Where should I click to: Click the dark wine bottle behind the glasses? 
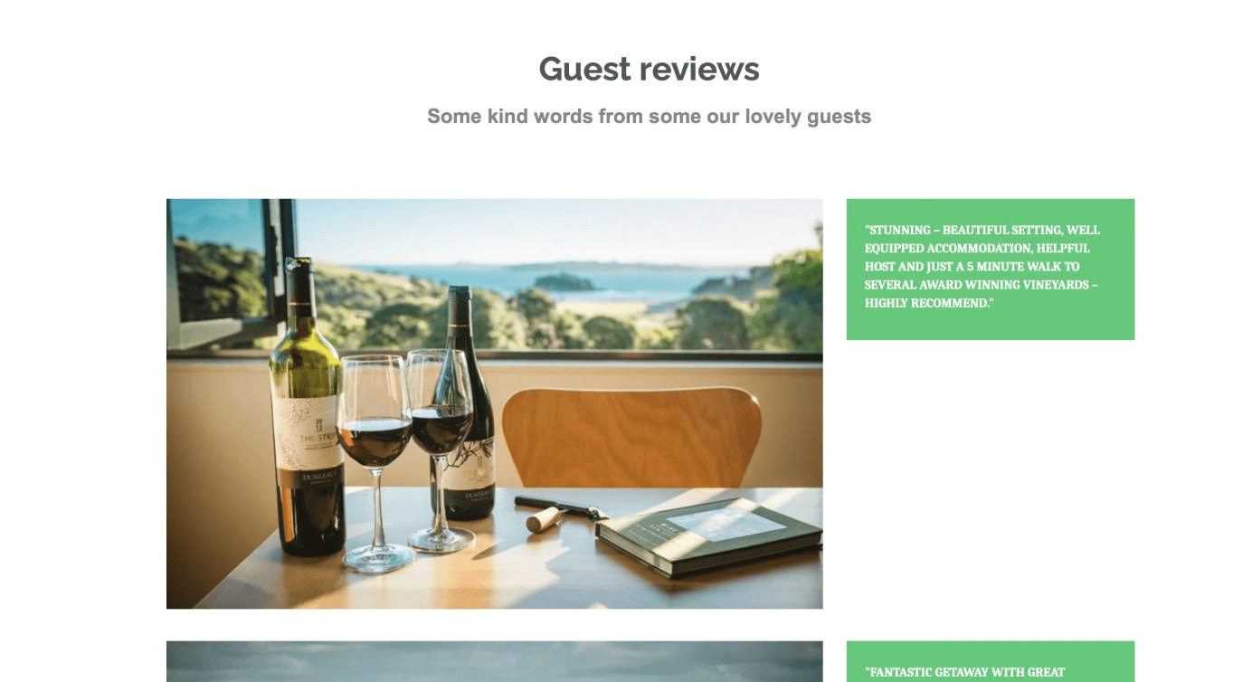point(469,403)
